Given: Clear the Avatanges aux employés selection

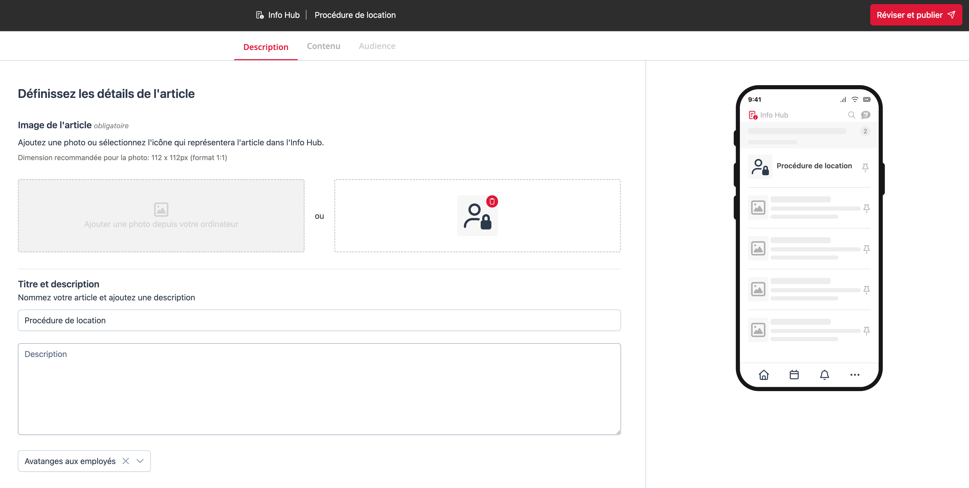Looking at the screenshot, I should pyautogui.click(x=126, y=461).
